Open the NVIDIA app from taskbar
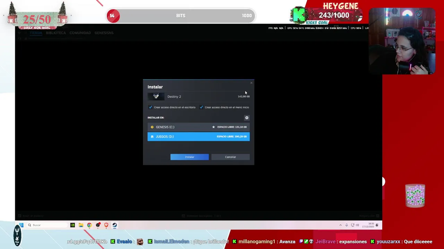 point(72,225)
